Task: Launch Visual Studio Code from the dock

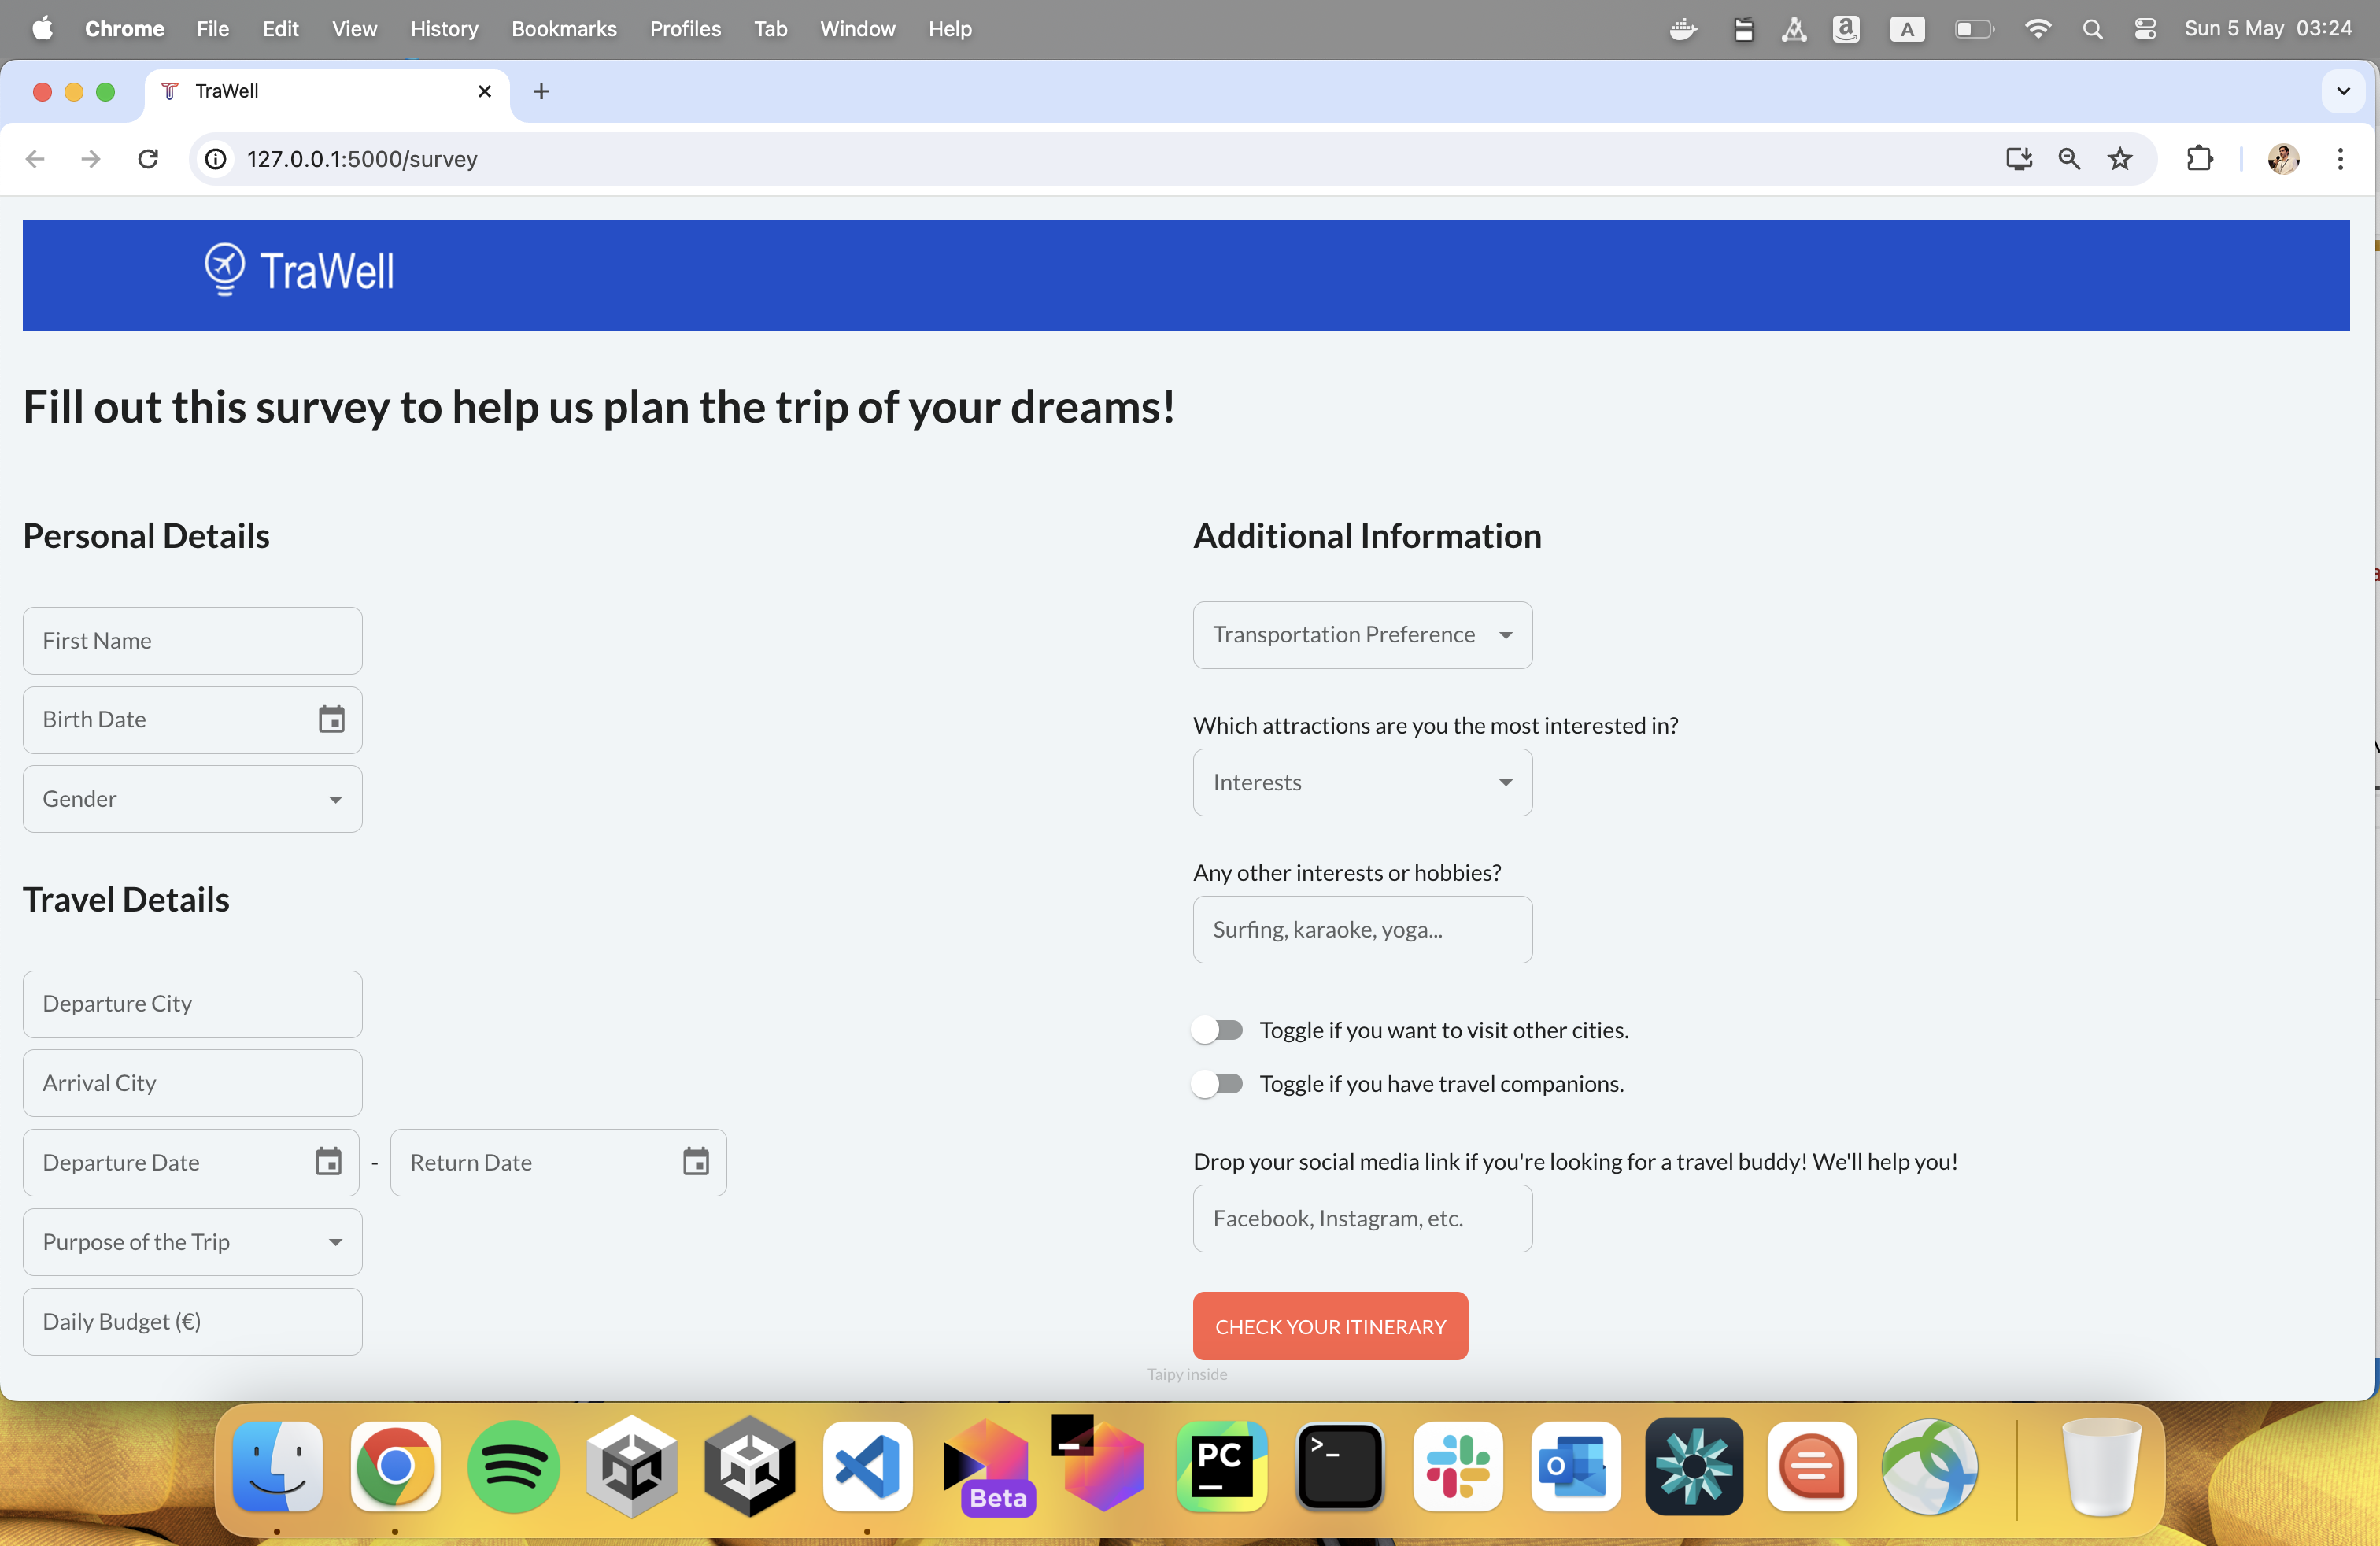Action: [867, 1466]
